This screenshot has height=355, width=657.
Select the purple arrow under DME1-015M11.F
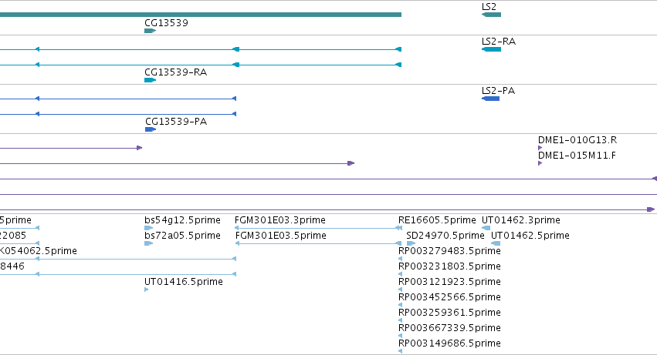point(540,163)
